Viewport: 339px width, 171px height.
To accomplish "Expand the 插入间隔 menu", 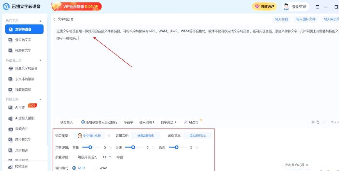I will [x=147, y=122].
